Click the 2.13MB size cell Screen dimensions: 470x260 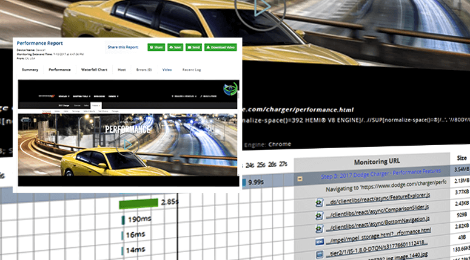pyautogui.click(x=462, y=181)
